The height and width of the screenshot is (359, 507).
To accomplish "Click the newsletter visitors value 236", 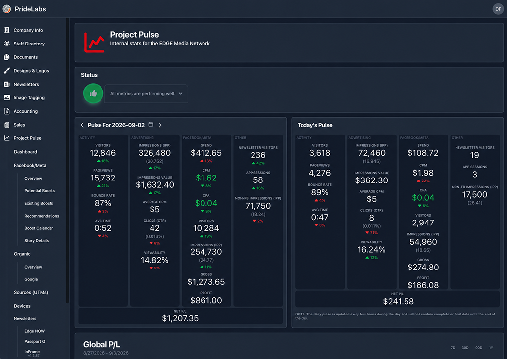I will click(257, 155).
